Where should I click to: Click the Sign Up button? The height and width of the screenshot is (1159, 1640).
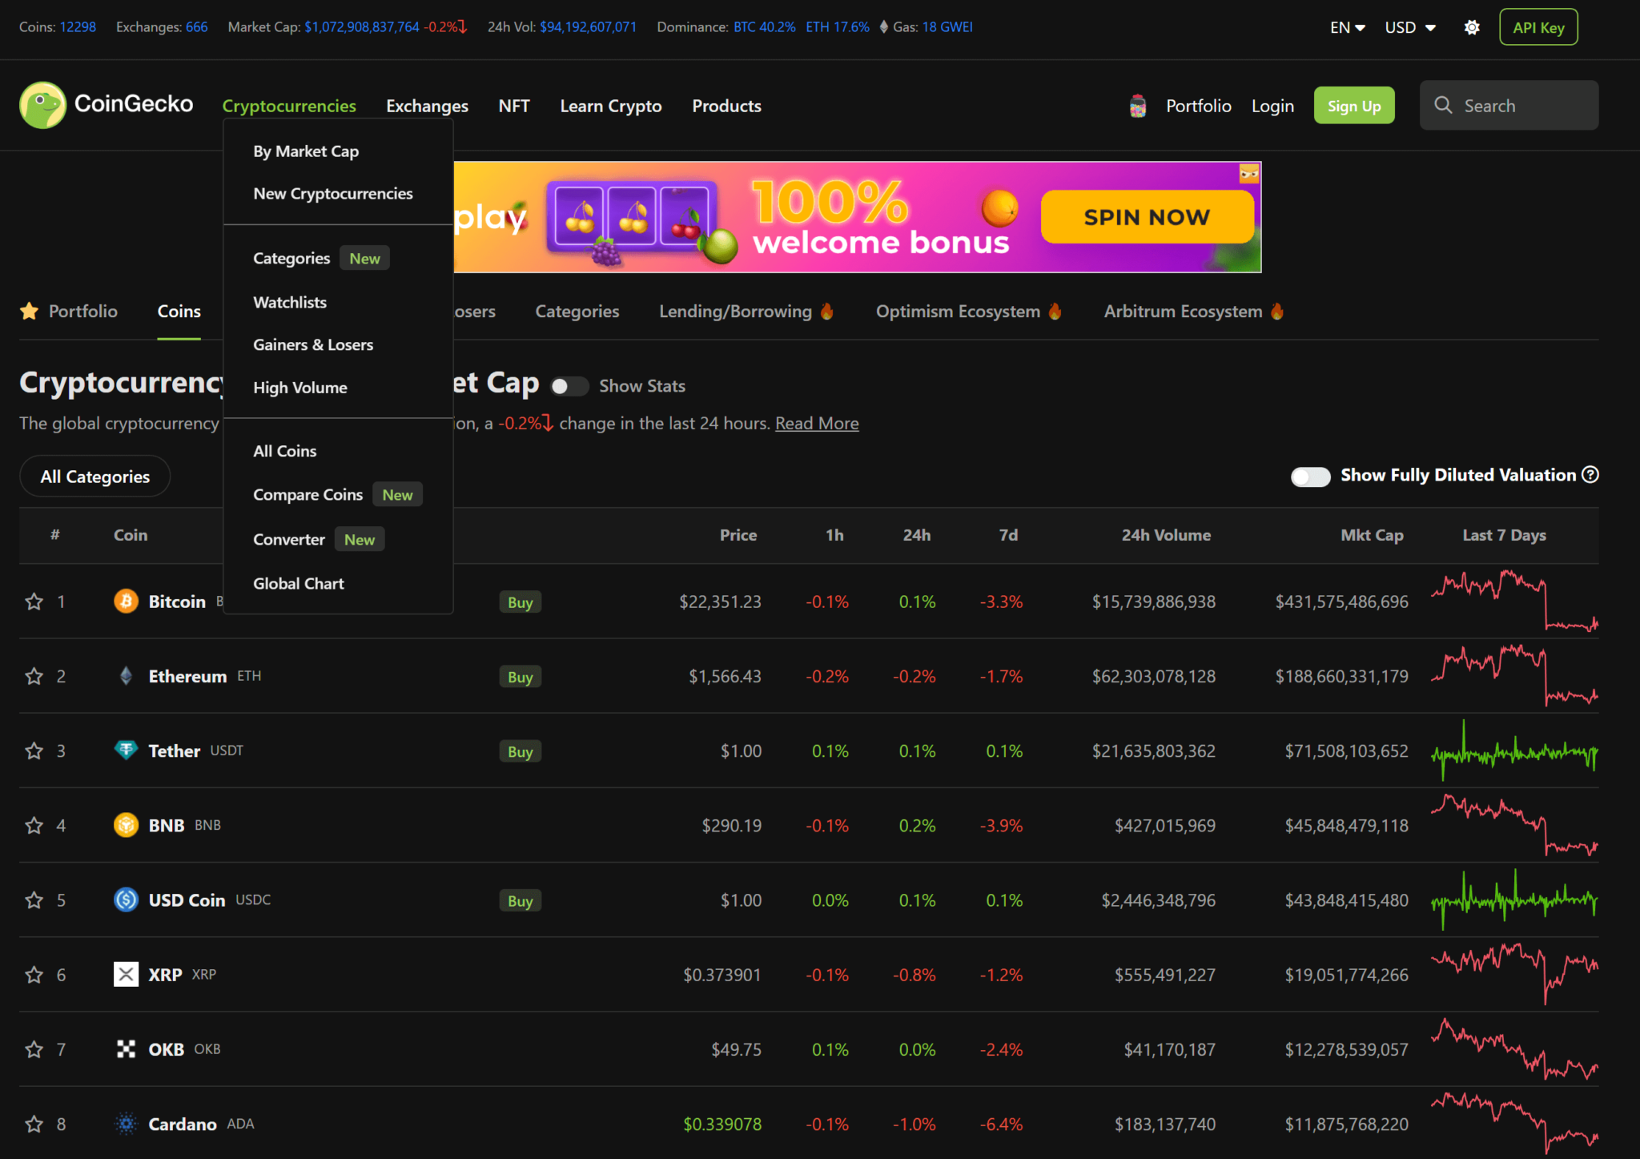[1354, 106]
